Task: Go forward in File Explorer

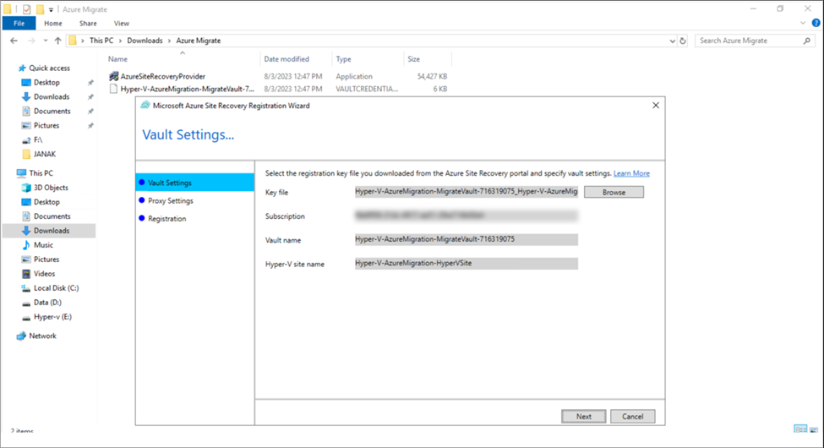Action: click(31, 41)
